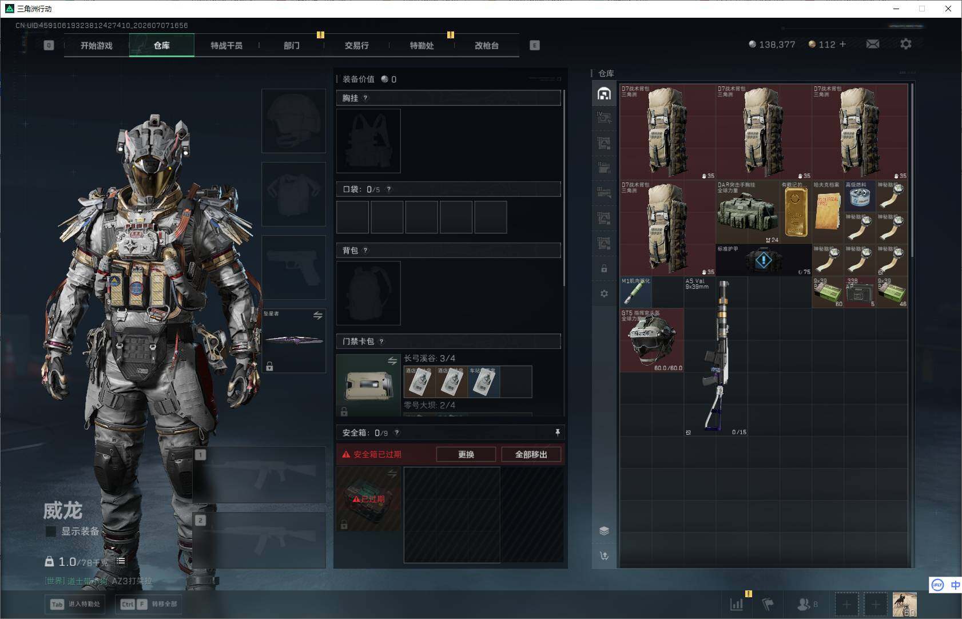Click swap icon on expired safe box
The width and height of the screenshot is (962, 619).
(392, 473)
